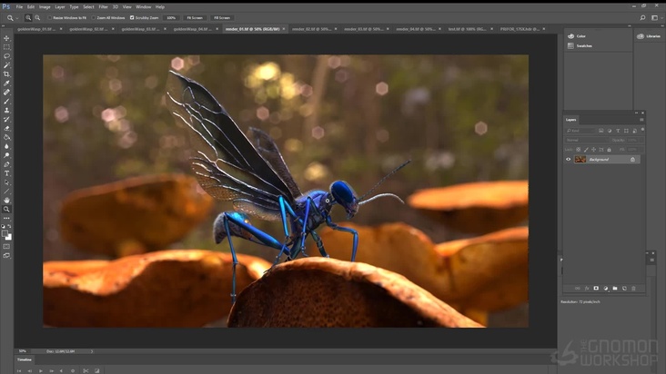Viewport: 666px width, 374px height.
Task: Select the Horizontal Type tool
Action: (x=6, y=173)
